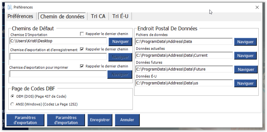This screenshot has width=267, height=132.
Task: Uncheck Rappeler le dernier chemin for exportation et d'enregistrement
Action: pos(82,49)
